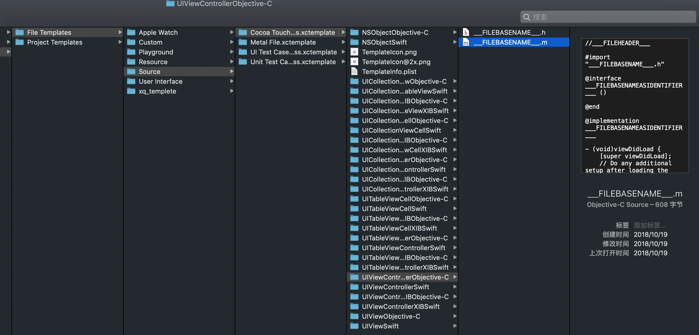699x335 pixels.
Task: Select the ___FILEBASENAME___.h file name
Action: pos(509,32)
